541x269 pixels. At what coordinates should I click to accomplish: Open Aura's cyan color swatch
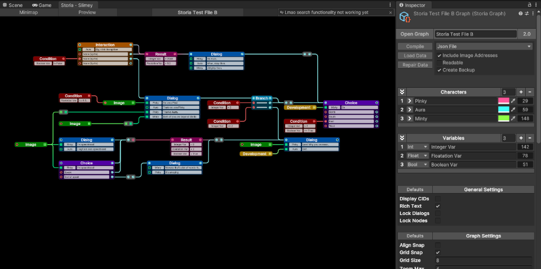coord(503,110)
